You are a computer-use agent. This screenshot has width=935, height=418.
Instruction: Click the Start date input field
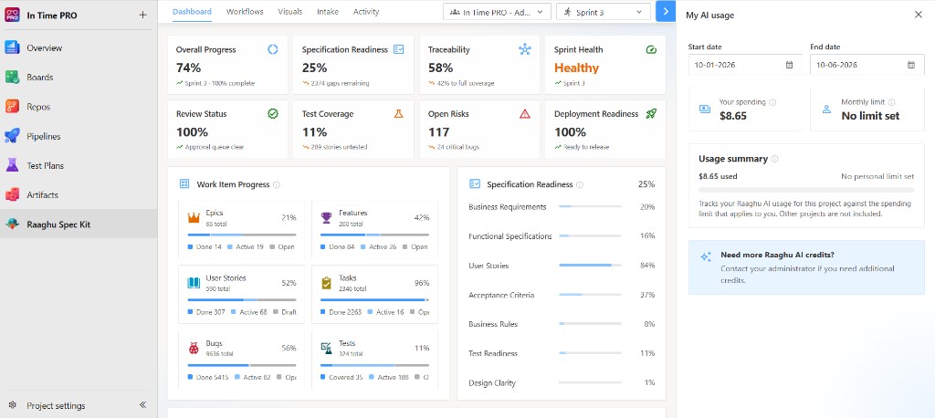point(745,65)
